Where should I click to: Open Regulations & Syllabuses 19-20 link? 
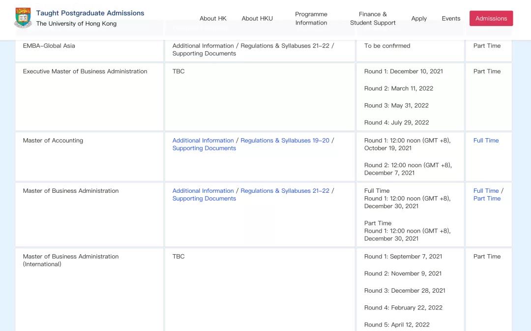pyautogui.click(x=285, y=140)
